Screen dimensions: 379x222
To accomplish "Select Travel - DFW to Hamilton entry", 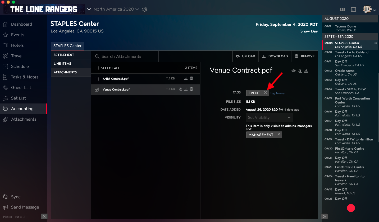I will click(350, 141).
